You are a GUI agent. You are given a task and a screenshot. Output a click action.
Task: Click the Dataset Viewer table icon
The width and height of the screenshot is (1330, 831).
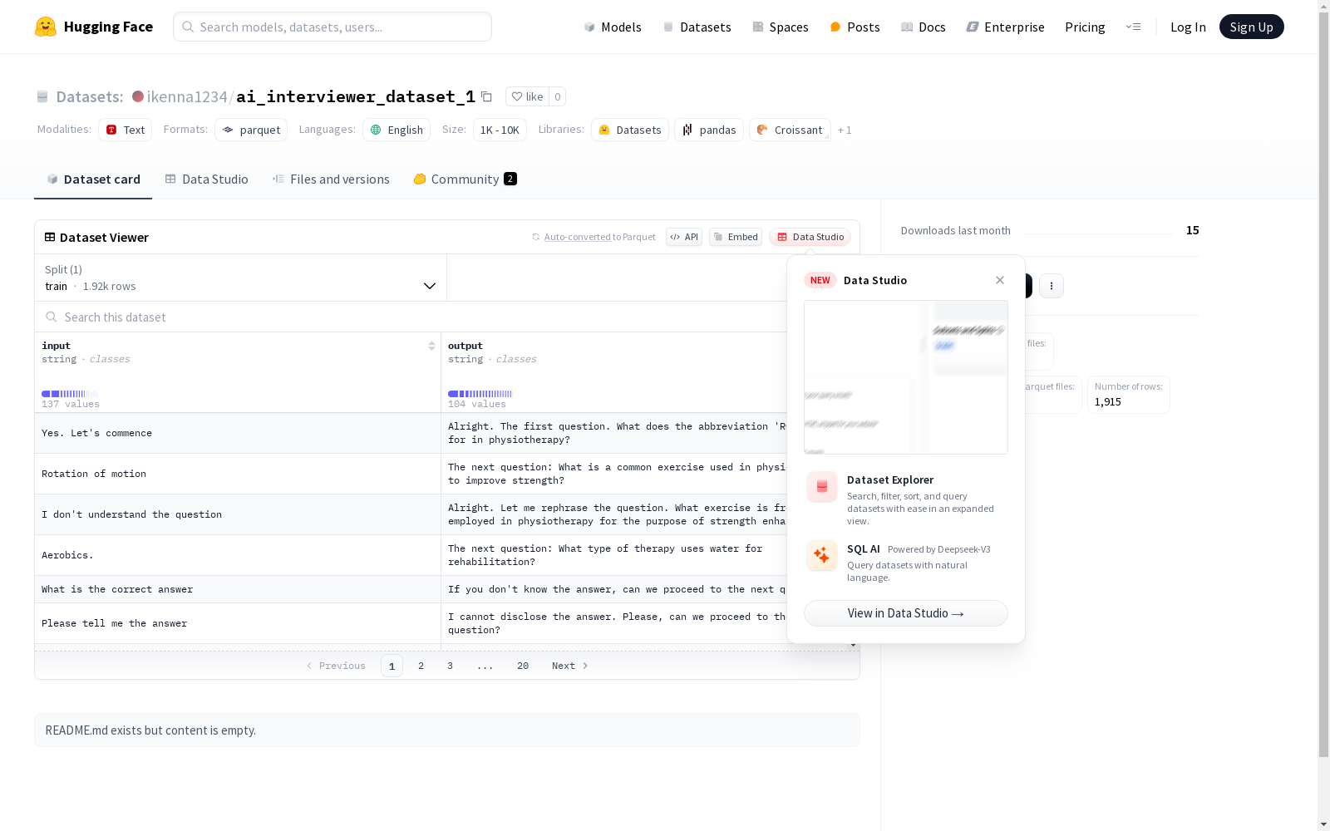[50, 237]
